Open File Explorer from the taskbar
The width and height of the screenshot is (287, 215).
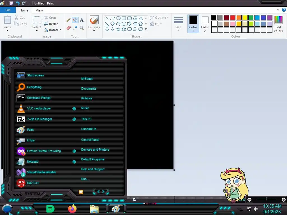tap(94, 209)
